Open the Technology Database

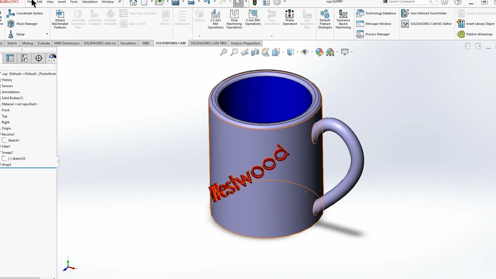point(376,13)
